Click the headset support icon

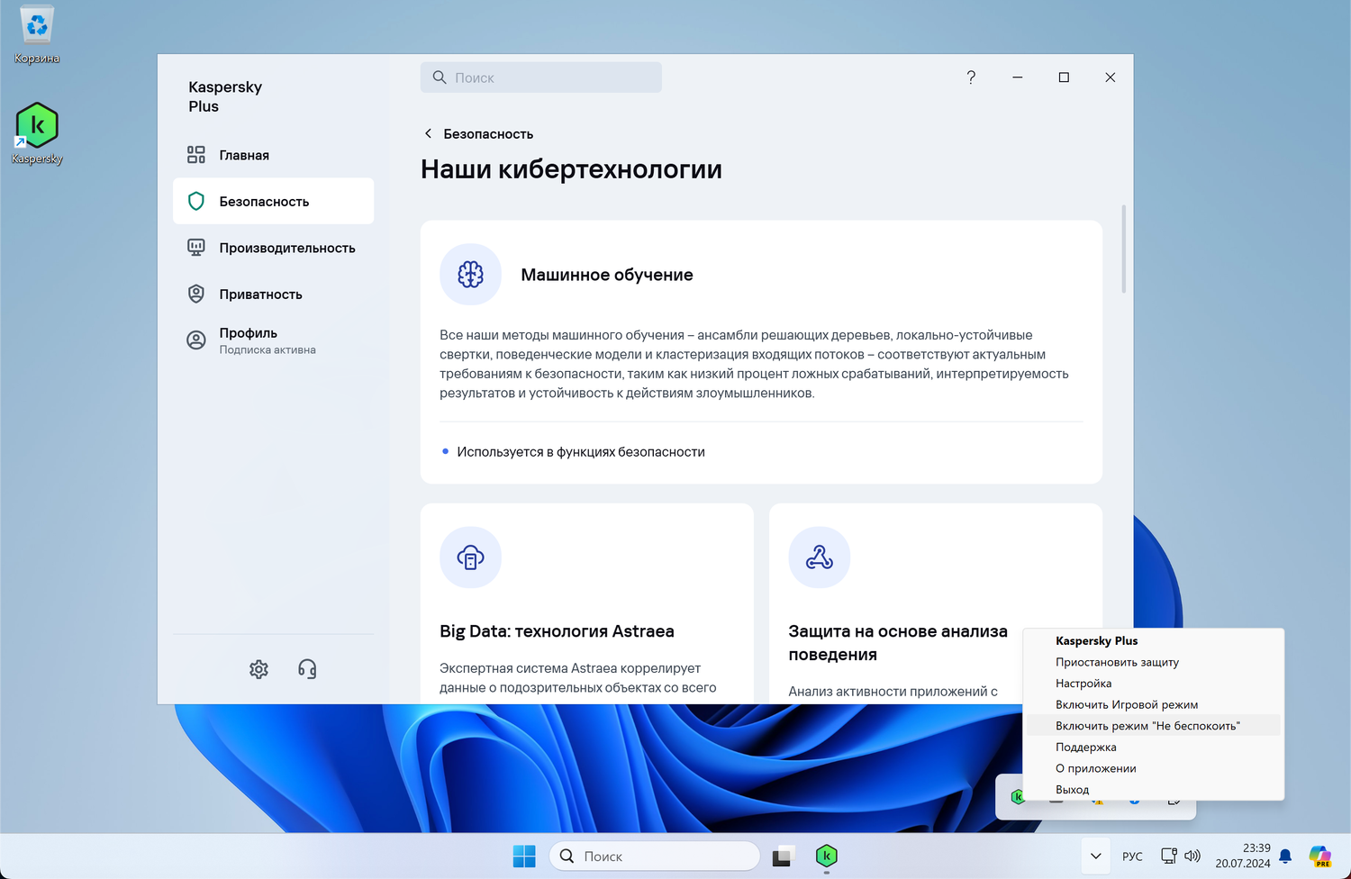[307, 669]
